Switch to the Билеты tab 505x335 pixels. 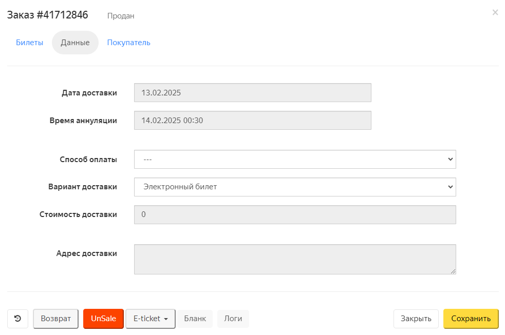point(30,43)
